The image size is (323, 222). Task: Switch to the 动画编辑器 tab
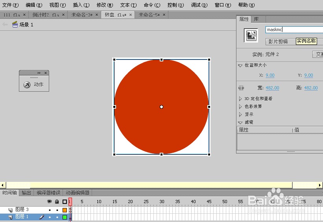click(x=78, y=193)
